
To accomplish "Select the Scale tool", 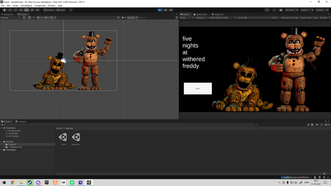I will tap(21, 10).
